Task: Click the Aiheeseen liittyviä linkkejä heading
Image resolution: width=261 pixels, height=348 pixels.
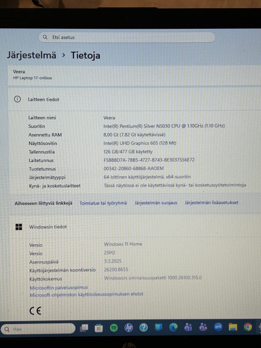Action: [43, 203]
